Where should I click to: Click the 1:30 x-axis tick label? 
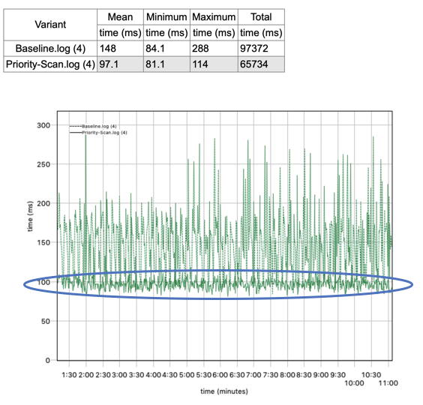(x=69, y=375)
